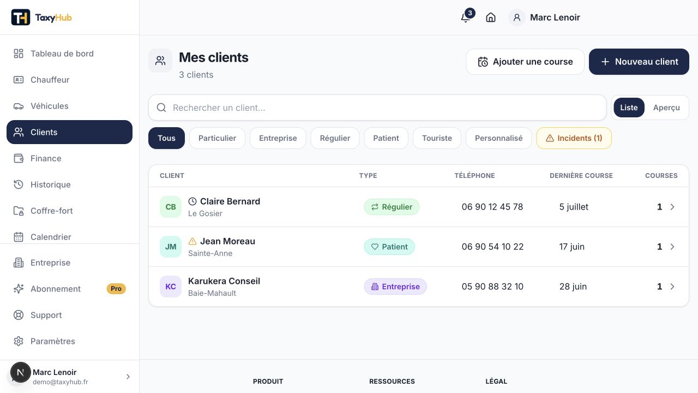
Task: Open Clients menu item
Action: 69,132
